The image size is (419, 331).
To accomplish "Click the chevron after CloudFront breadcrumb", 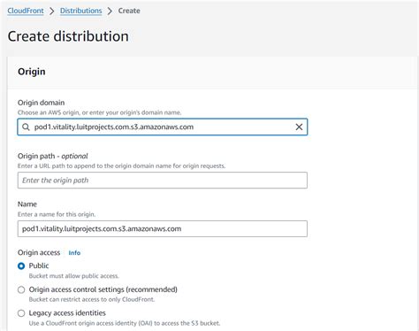I will click(x=52, y=12).
